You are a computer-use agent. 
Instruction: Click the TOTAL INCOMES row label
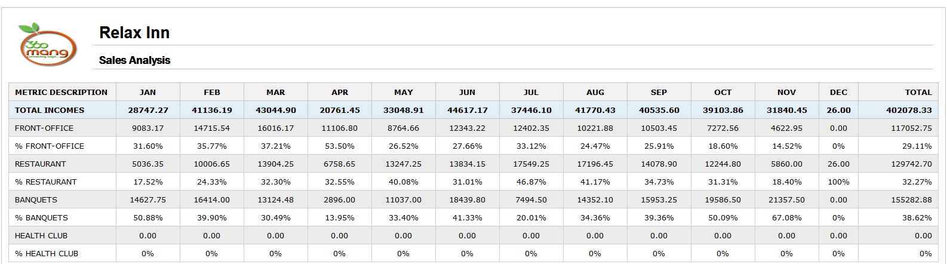[x=50, y=110]
